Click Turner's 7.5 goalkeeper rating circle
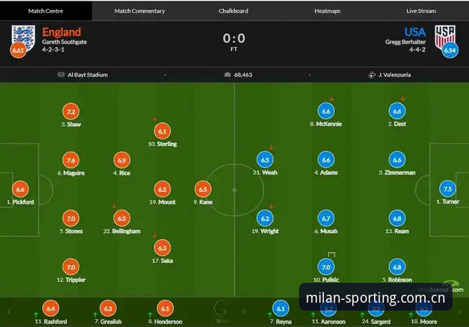This screenshot has width=469, height=327. coord(447,189)
